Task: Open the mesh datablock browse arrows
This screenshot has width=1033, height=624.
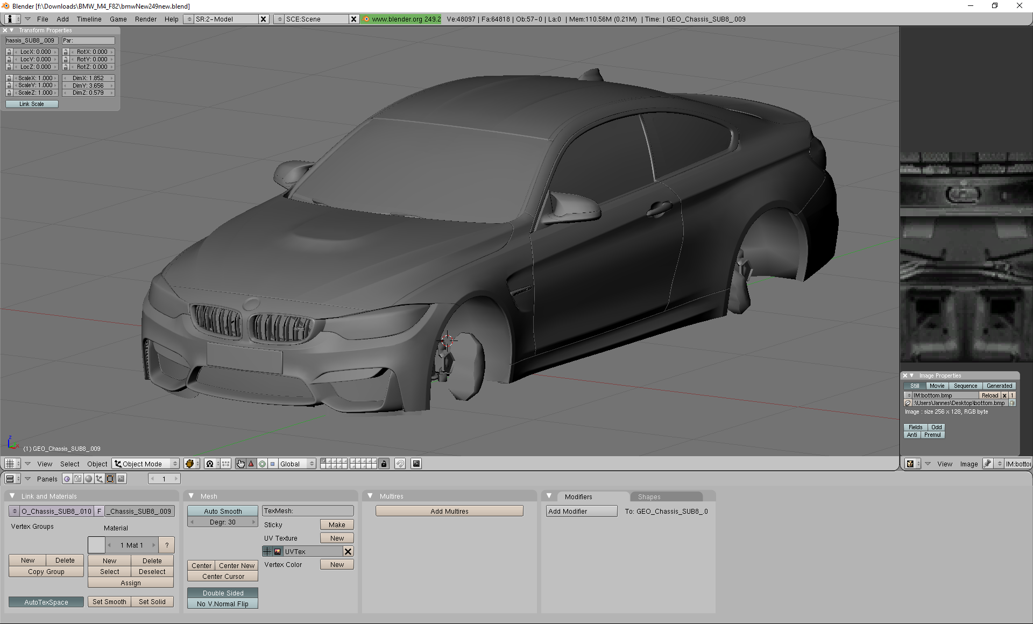Action: 15,511
